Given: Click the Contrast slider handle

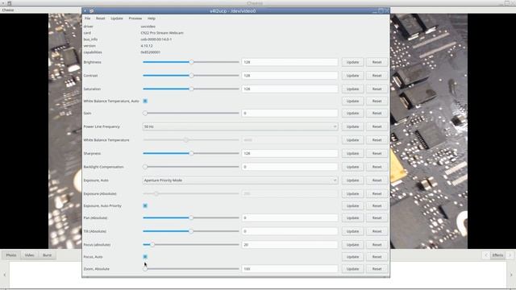Looking at the screenshot, I should coord(191,75).
